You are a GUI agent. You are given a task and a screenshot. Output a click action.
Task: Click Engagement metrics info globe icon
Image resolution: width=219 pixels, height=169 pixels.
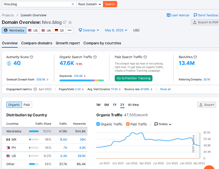click(35, 89)
